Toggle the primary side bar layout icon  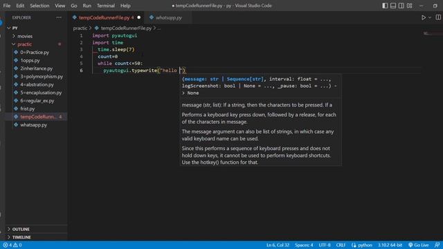(x=385, y=6)
